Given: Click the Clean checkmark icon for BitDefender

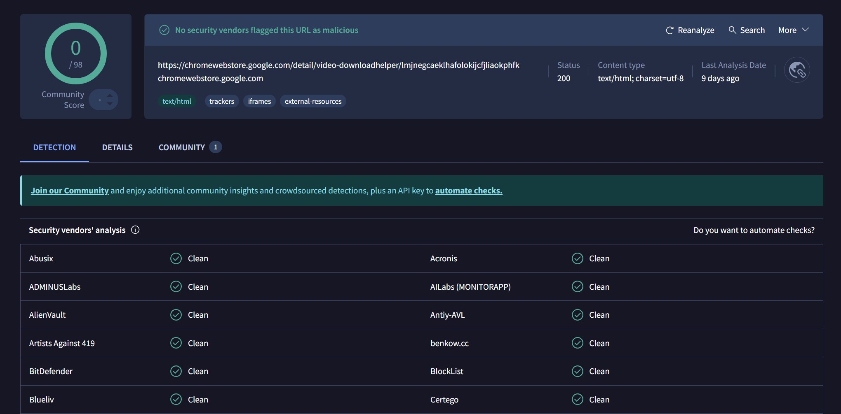Looking at the screenshot, I should (x=176, y=371).
